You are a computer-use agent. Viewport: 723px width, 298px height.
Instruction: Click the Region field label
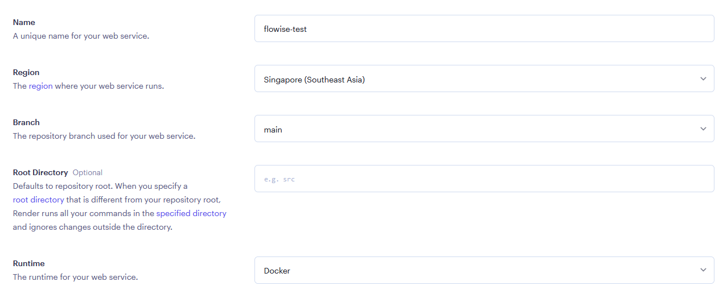click(26, 72)
